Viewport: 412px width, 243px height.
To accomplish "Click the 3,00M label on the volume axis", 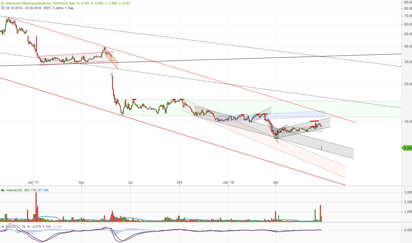I will coord(408,192).
